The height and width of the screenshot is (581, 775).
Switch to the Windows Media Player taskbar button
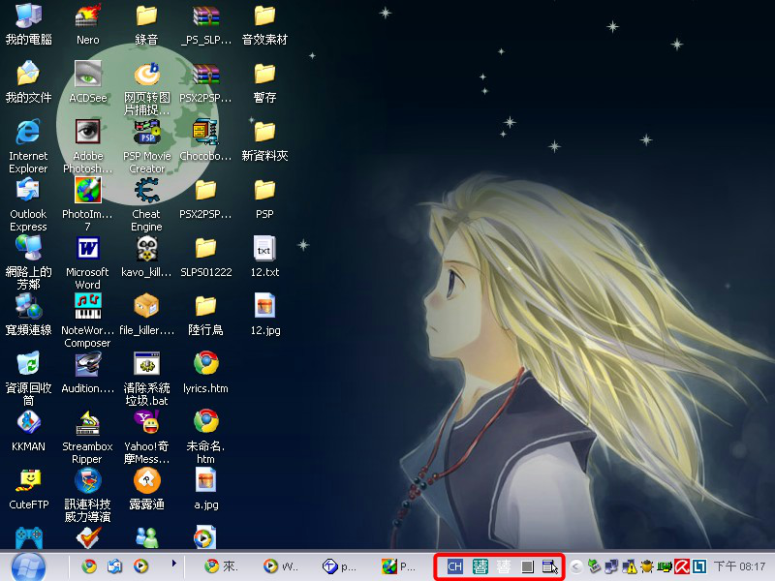coord(281,566)
